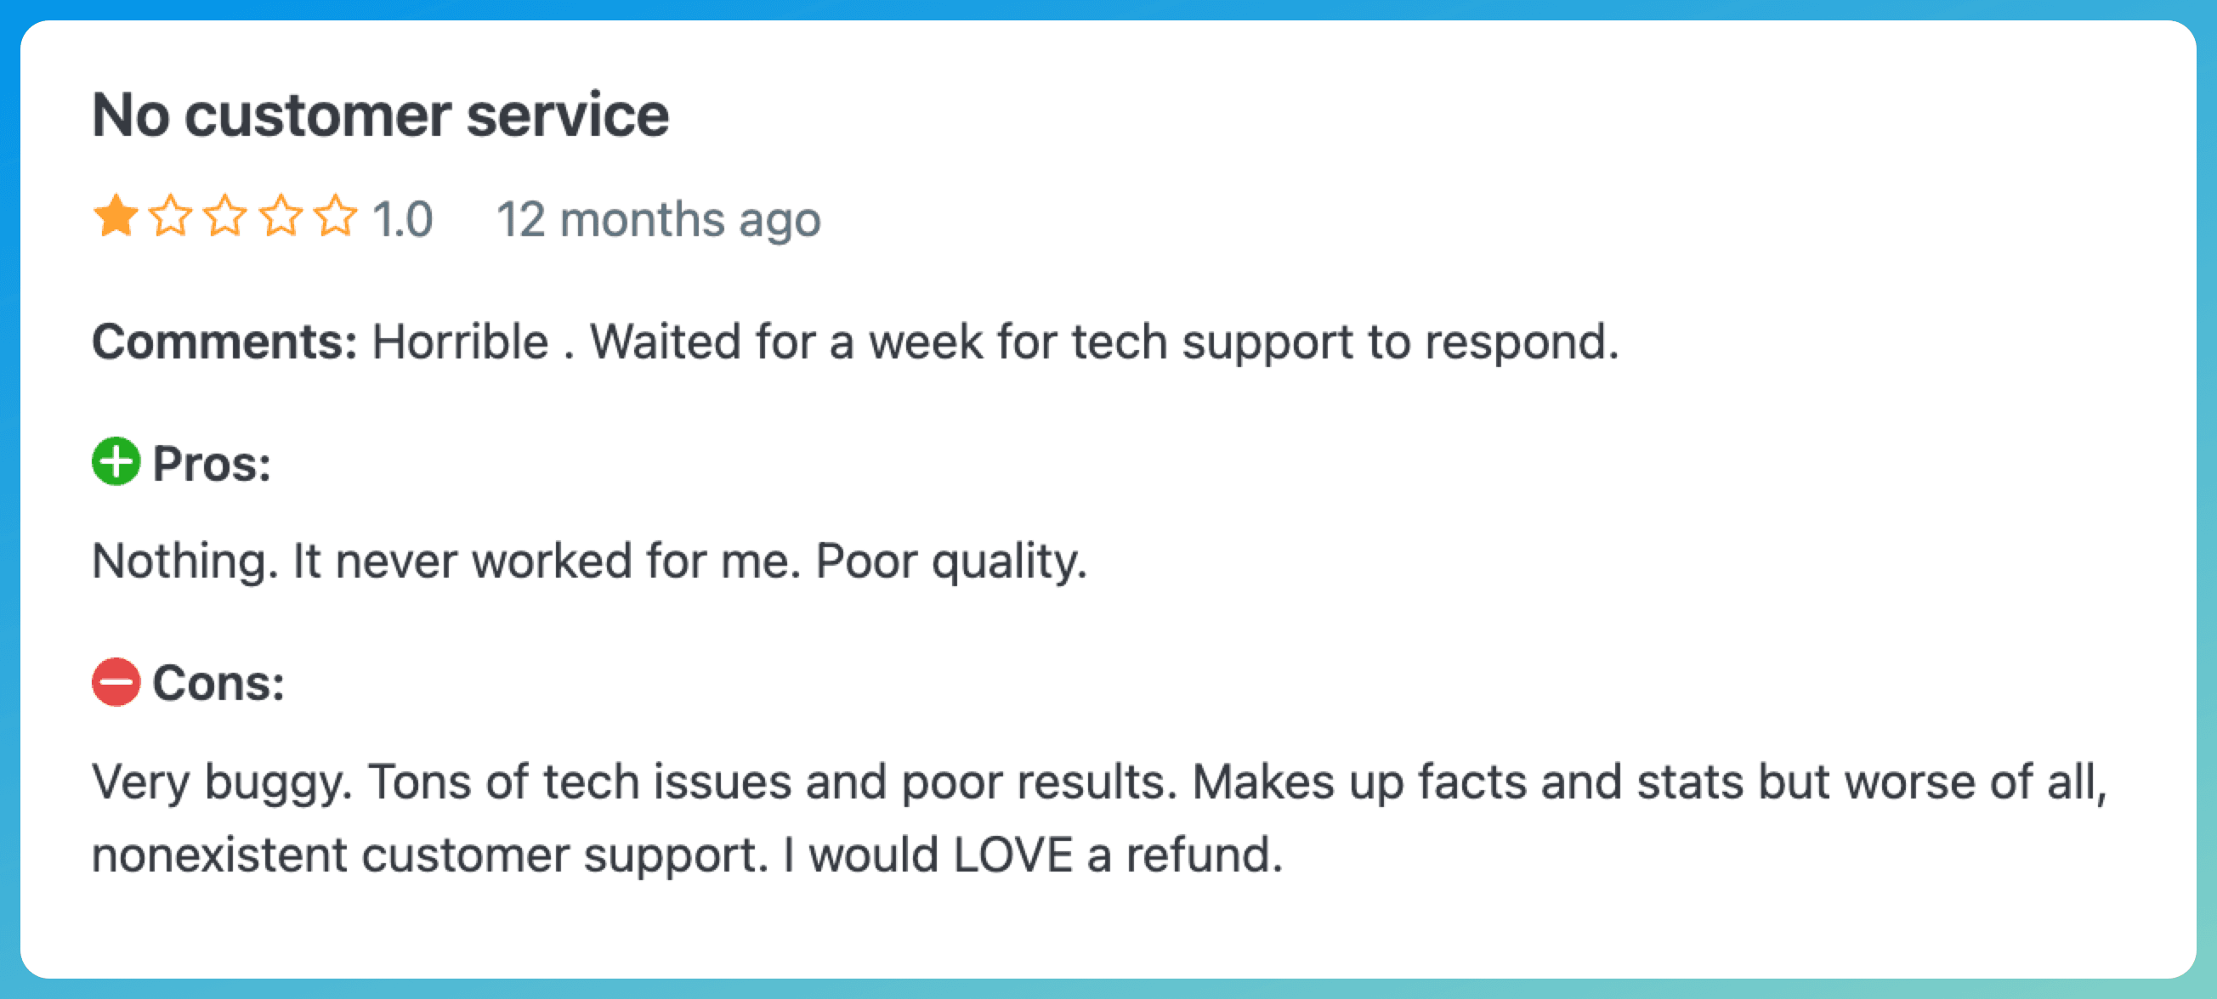This screenshot has height=999, width=2217.
Task: Click the "Poor quality." sentence
Action: pyautogui.click(x=951, y=561)
